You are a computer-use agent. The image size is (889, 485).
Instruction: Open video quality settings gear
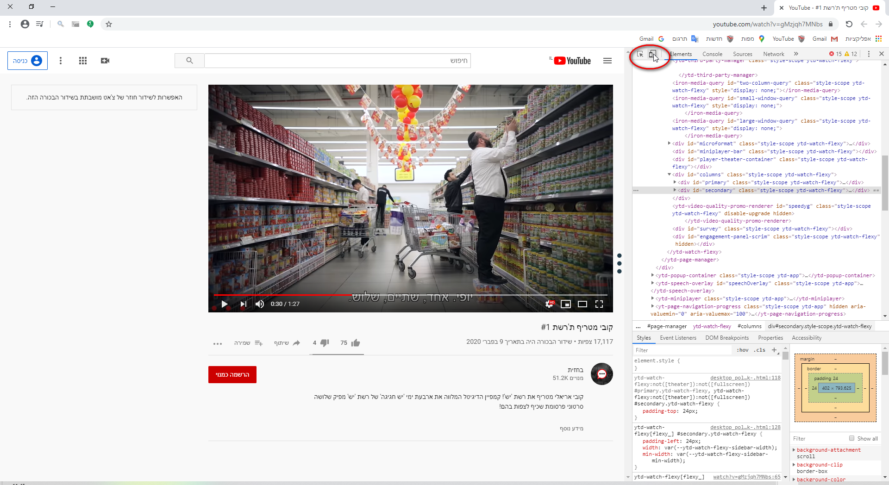click(550, 304)
